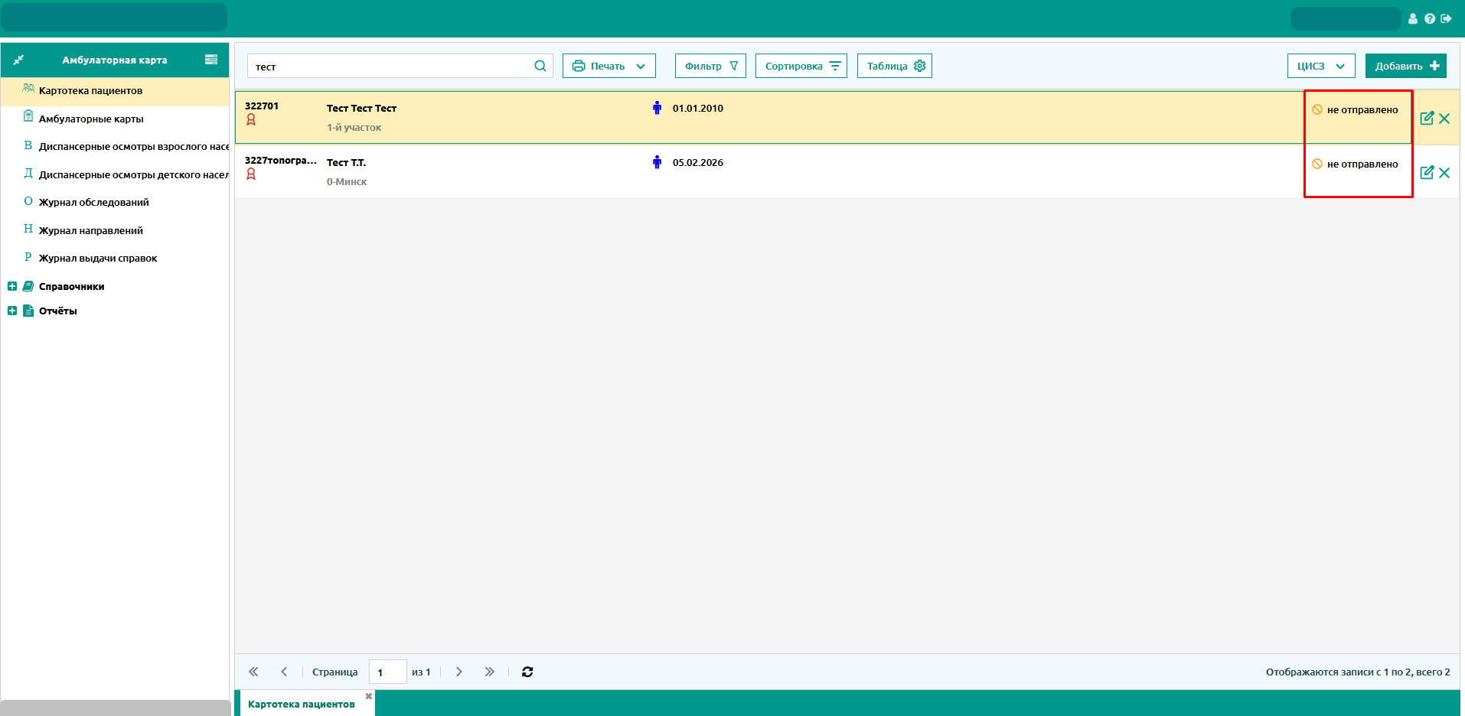
Task: Expand the Отчёты tree node
Action: [12, 311]
